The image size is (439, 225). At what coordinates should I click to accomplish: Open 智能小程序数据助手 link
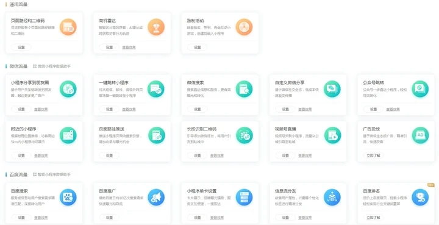pyautogui.click(x=52, y=174)
